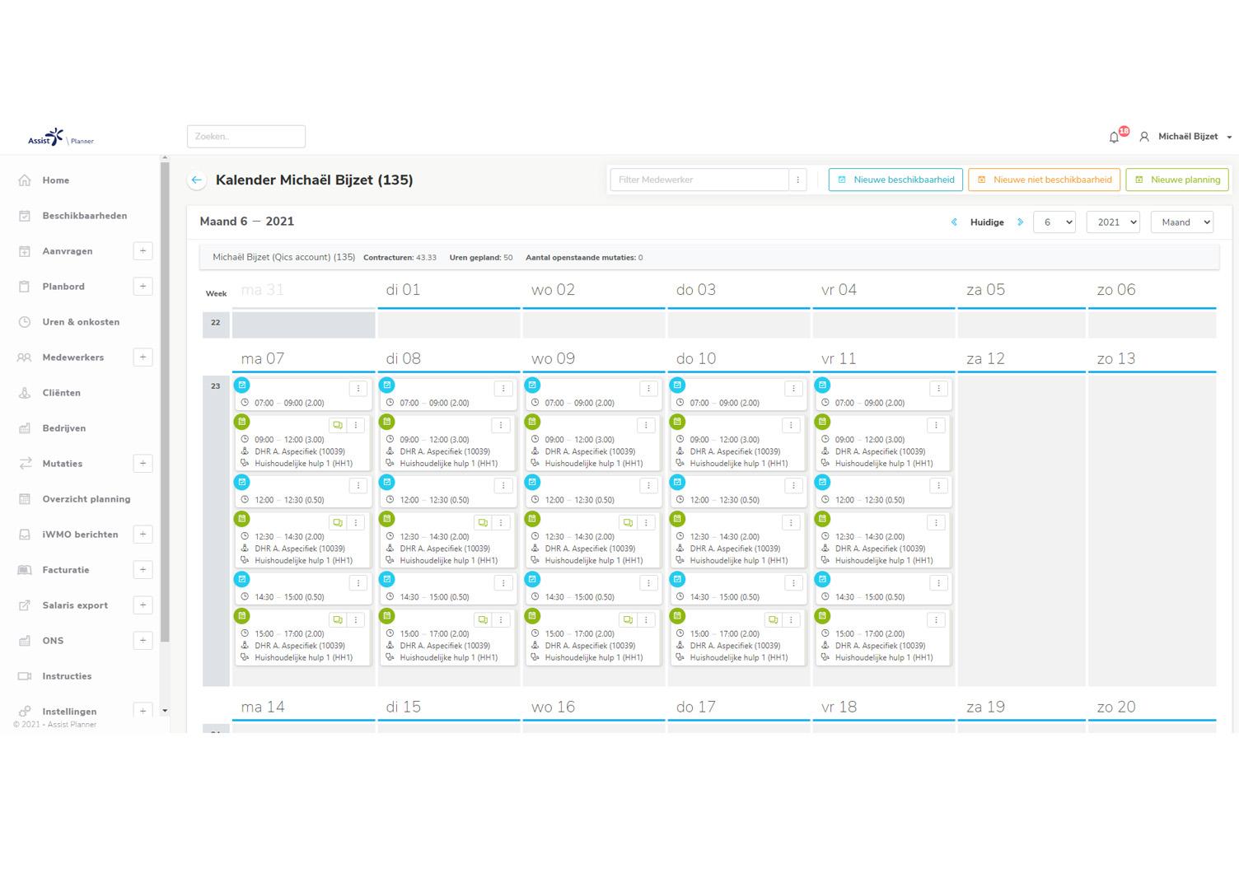This screenshot has height=892, width=1239.
Task: Click the back arrow next to Kalender title
Action: [x=196, y=180]
